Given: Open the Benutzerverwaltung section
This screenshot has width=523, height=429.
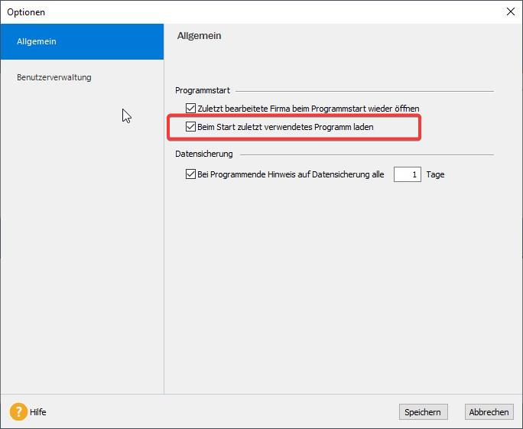Looking at the screenshot, I should click(54, 77).
